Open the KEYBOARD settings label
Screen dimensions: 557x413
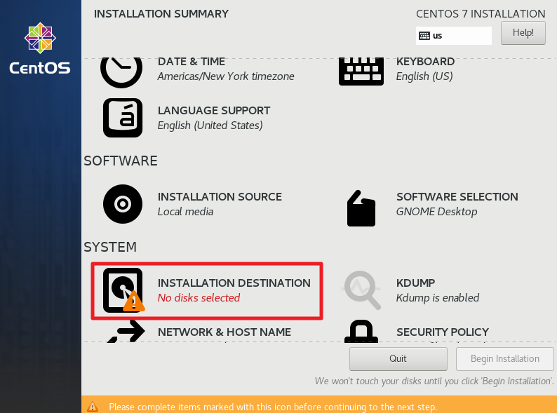(x=425, y=62)
